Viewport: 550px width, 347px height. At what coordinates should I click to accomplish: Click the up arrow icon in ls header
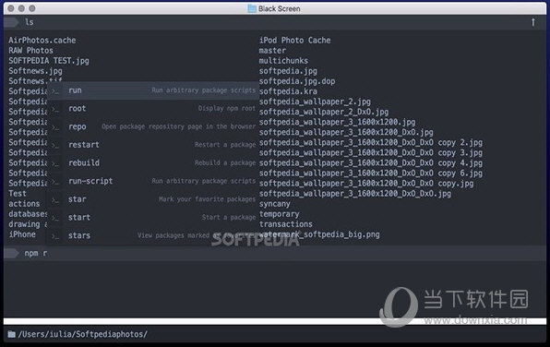click(x=533, y=22)
